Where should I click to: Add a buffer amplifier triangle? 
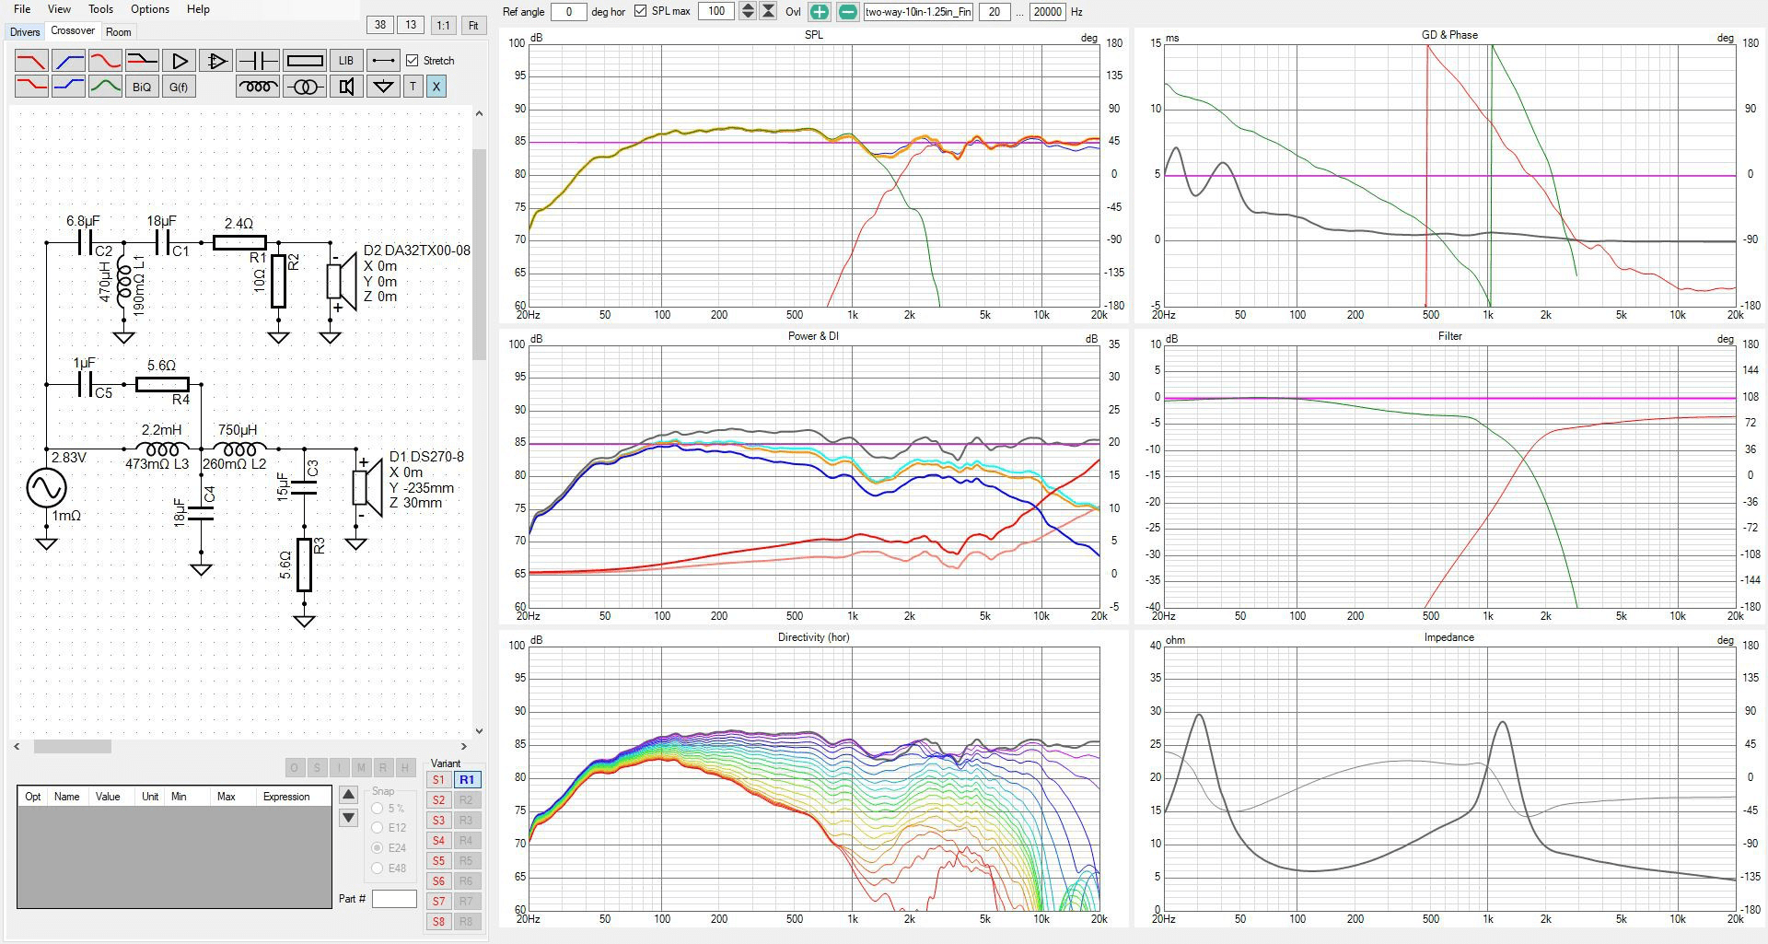(179, 61)
